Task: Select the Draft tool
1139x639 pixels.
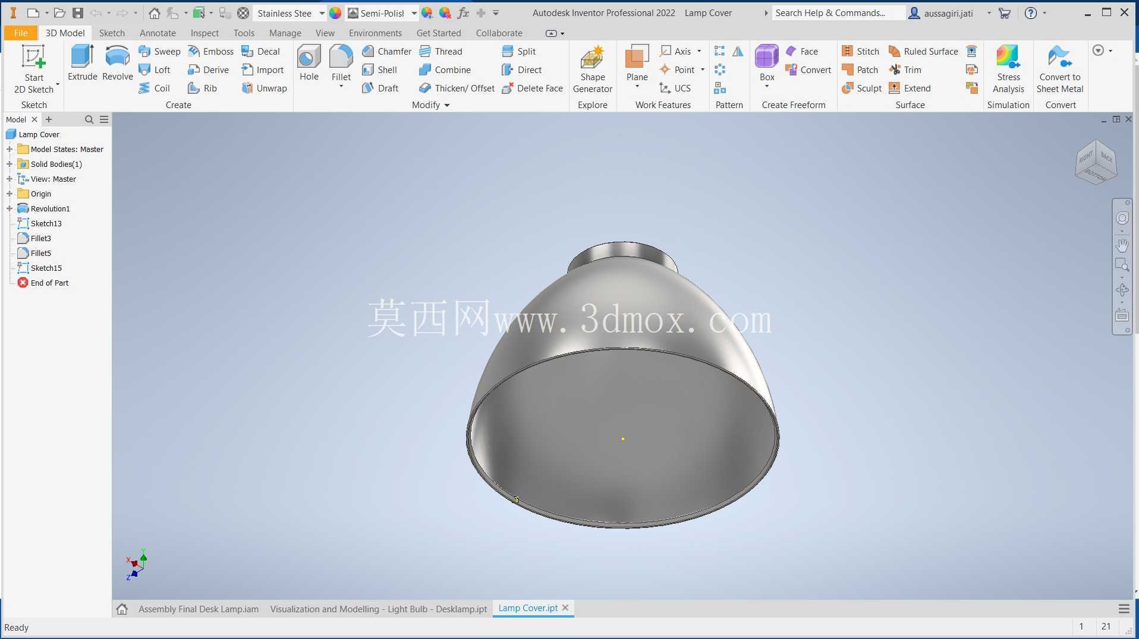Action: pos(380,88)
